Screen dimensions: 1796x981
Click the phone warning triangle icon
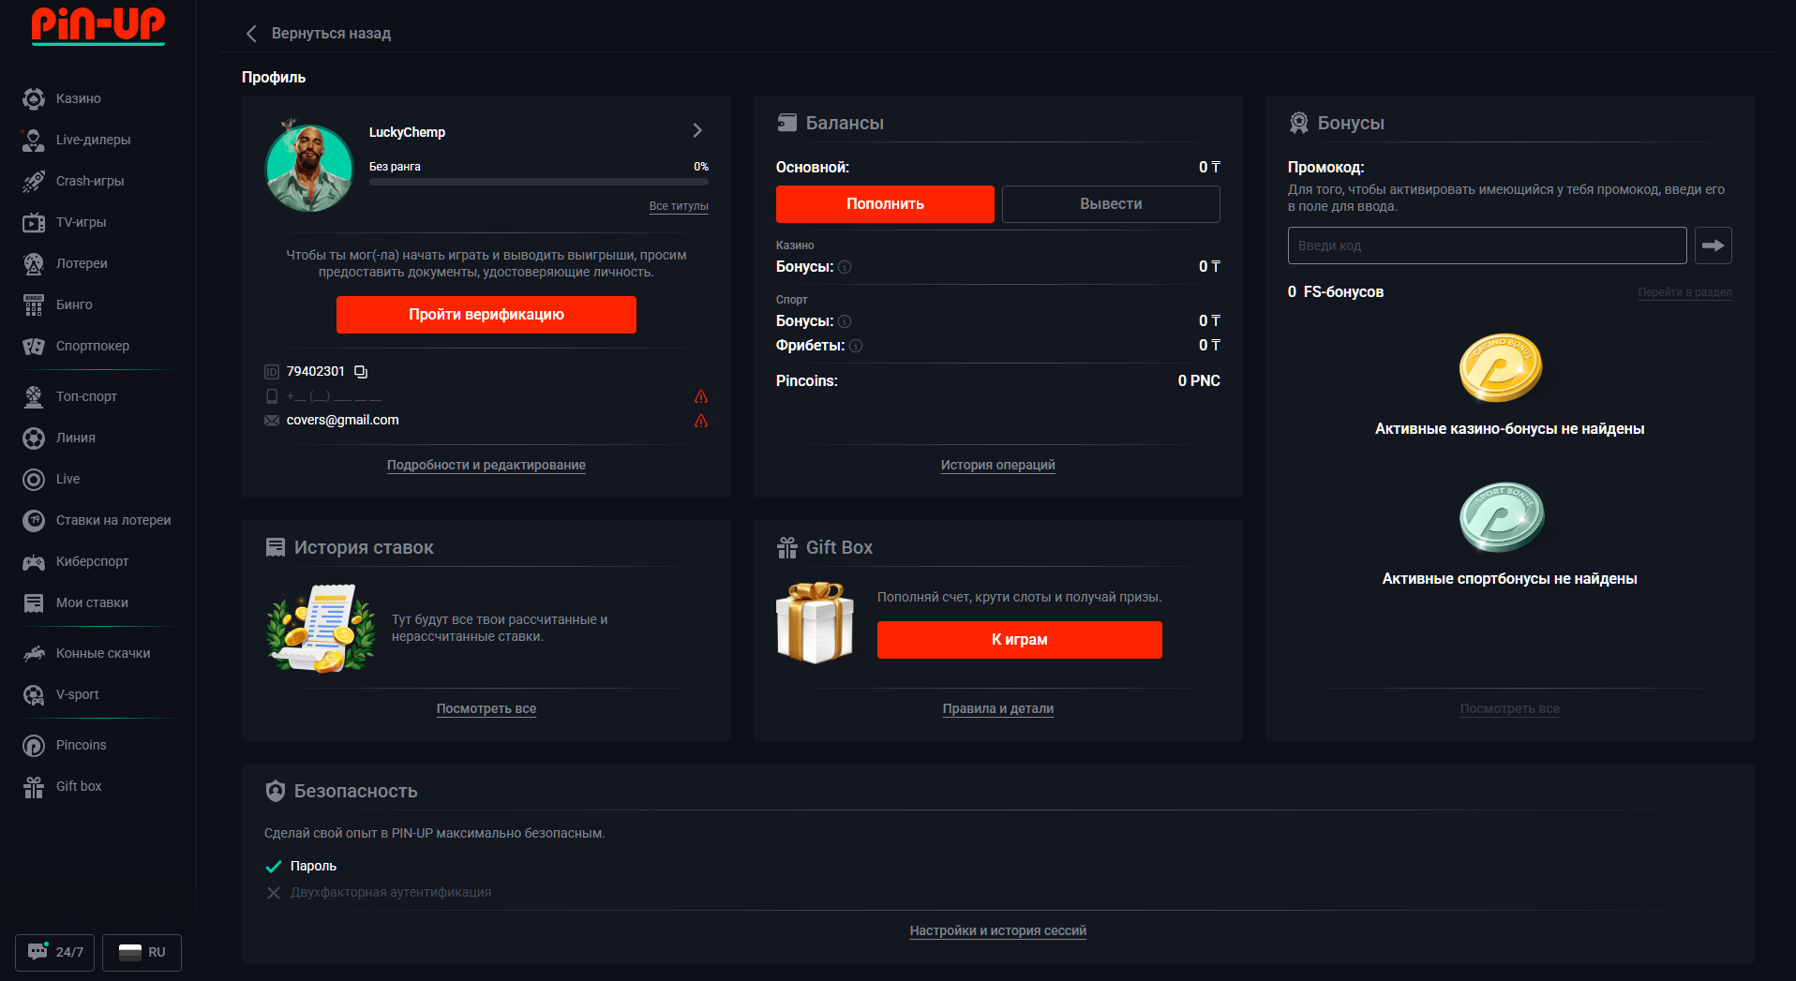700,396
